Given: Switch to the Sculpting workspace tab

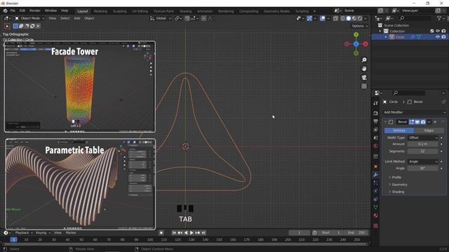Looking at the screenshot, I should 120,11.
